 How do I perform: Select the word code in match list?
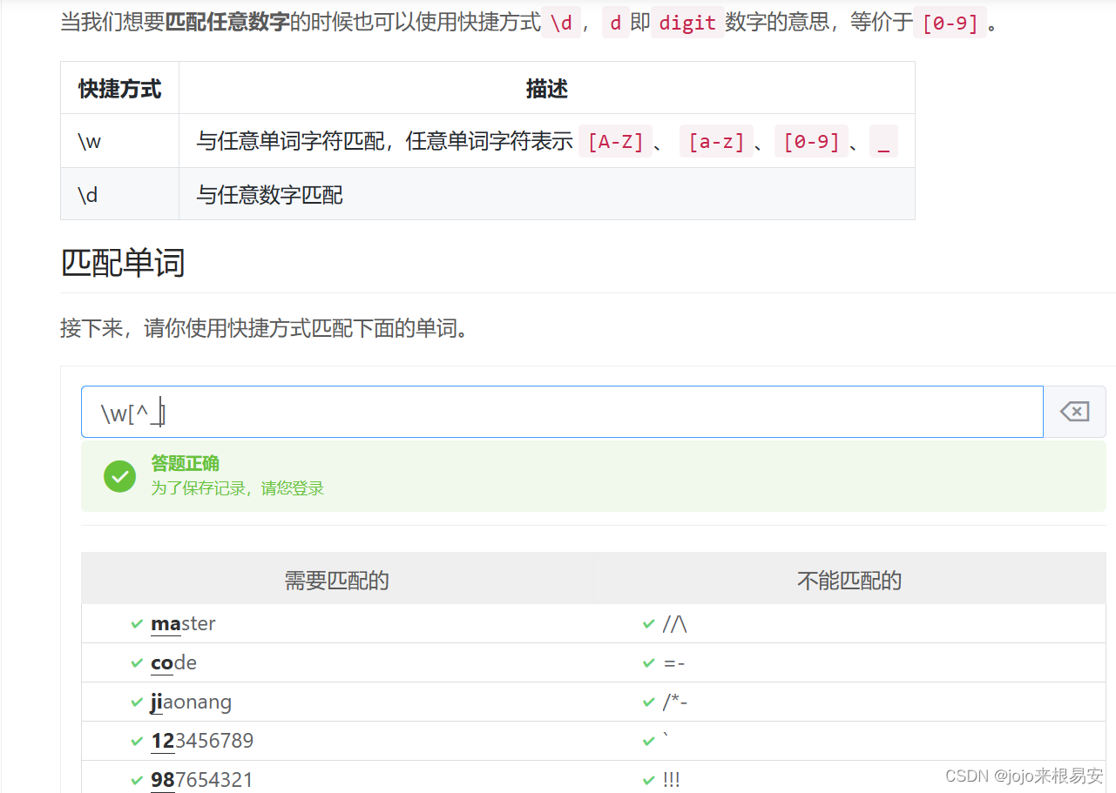[x=173, y=663]
